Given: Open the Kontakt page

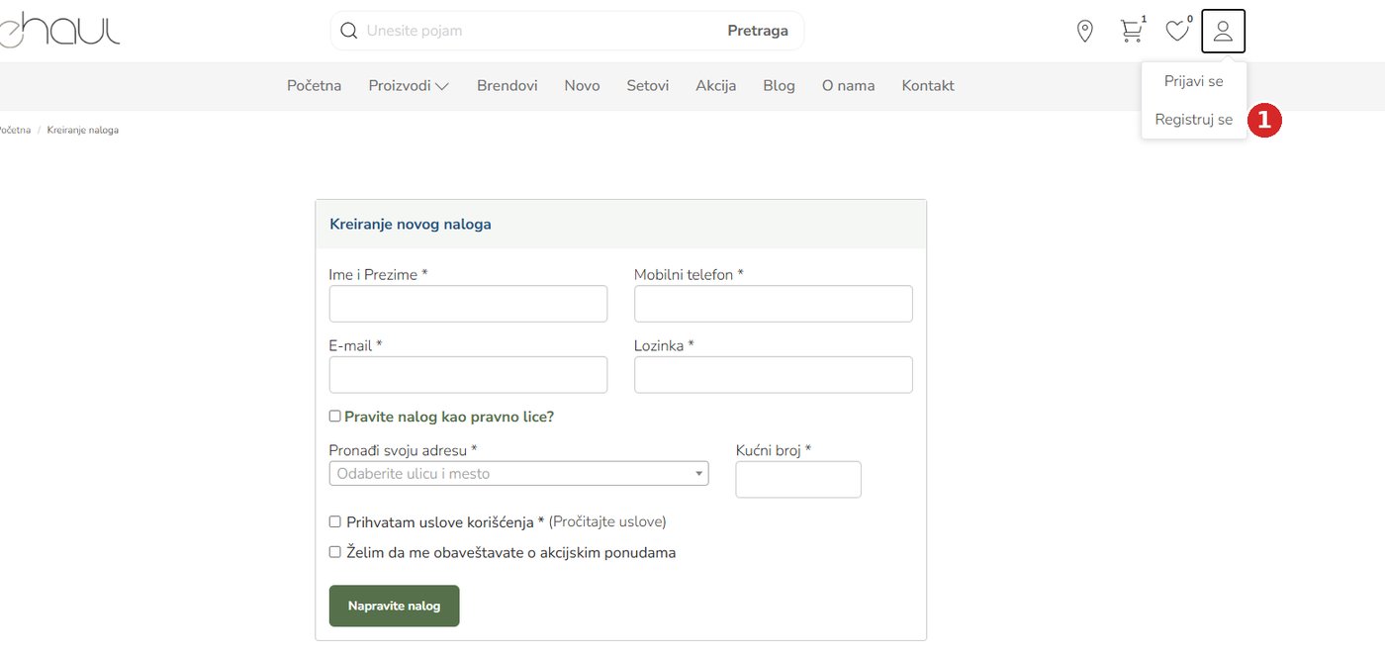Looking at the screenshot, I should coord(928,86).
